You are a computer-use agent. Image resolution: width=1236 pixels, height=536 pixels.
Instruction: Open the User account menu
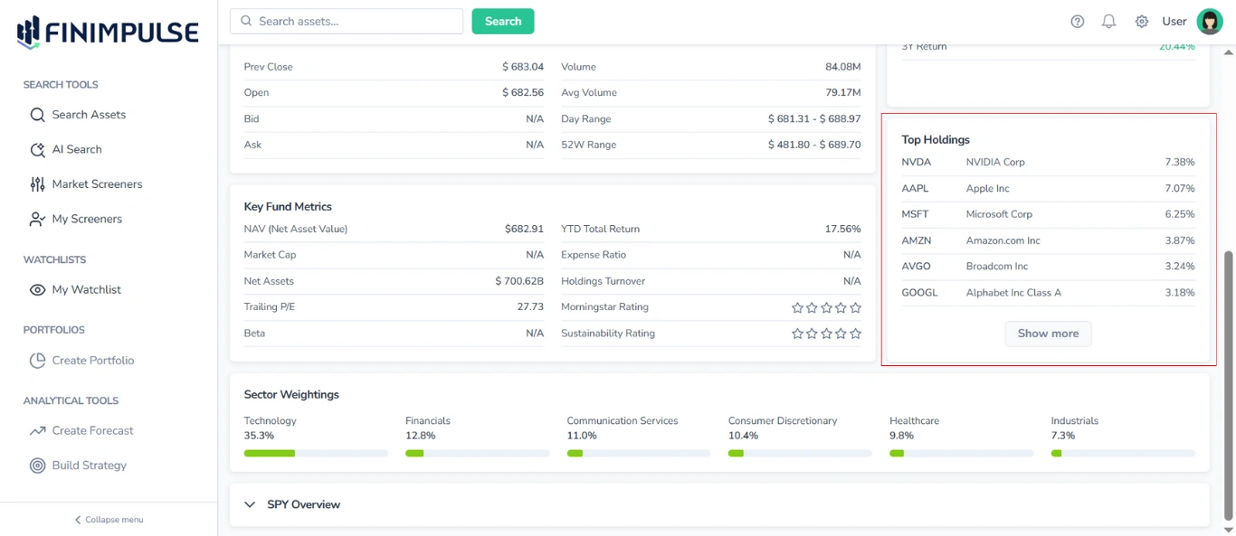click(x=1210, y=21)
